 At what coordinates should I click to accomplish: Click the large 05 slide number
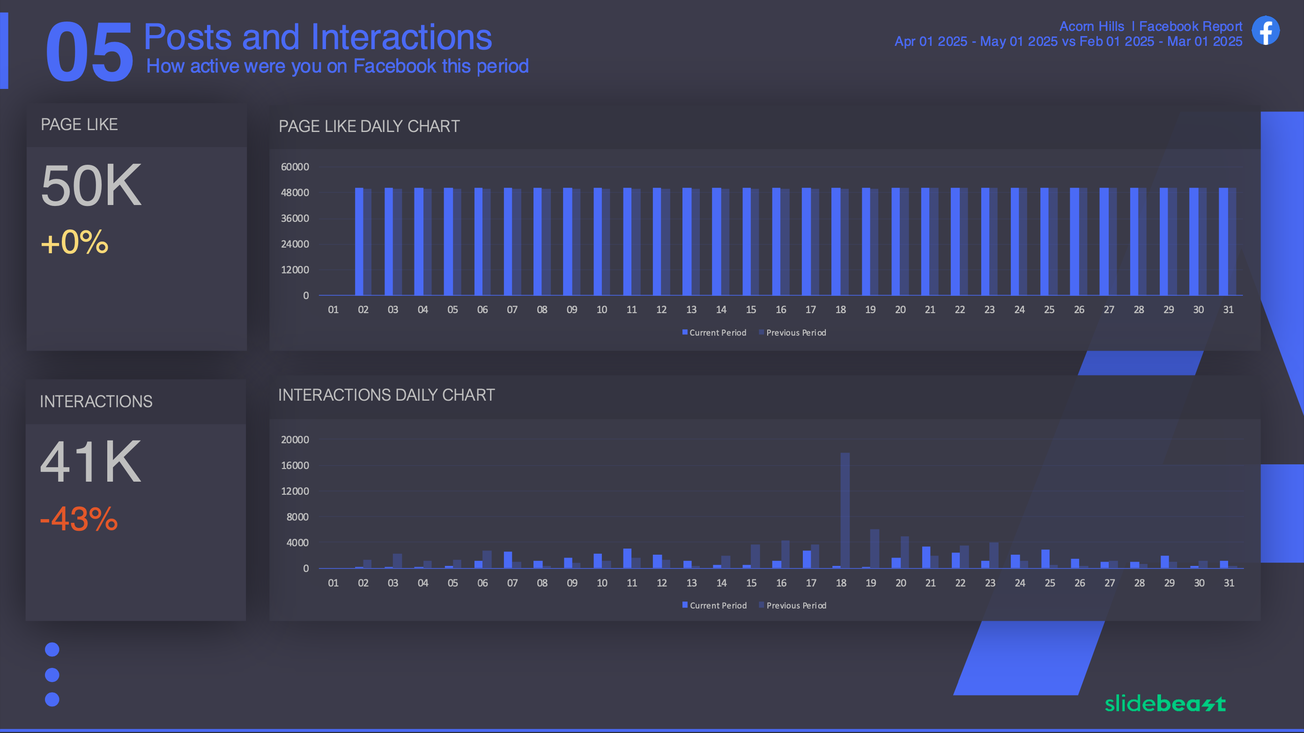coord(89,51)
